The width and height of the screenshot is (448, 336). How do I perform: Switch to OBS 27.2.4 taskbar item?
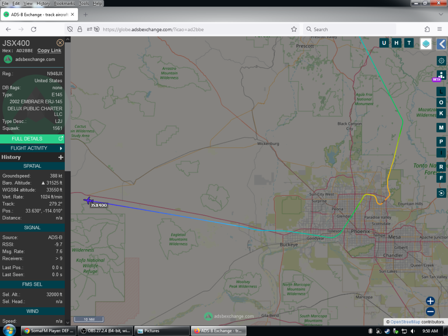105,331
